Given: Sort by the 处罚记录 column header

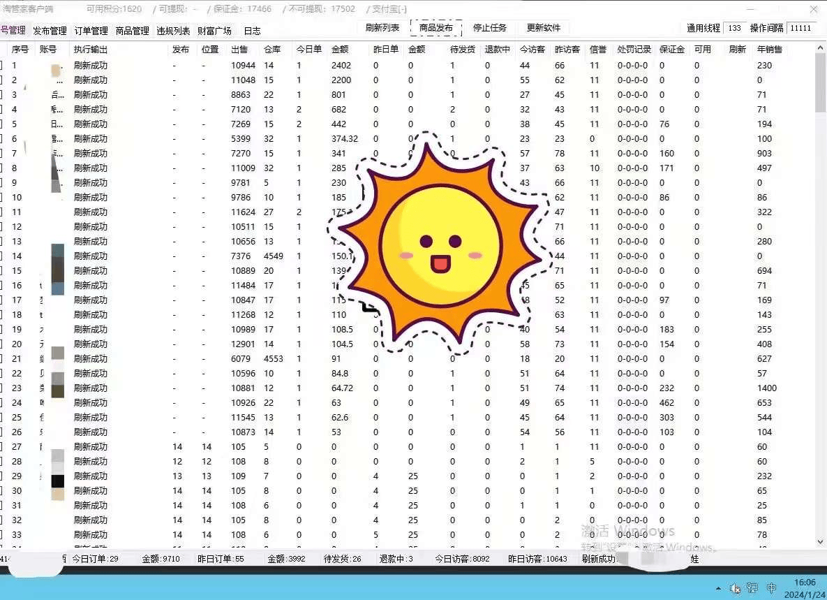Looking at the screenshot, I should pyautogui.click(x=634, y=49).
